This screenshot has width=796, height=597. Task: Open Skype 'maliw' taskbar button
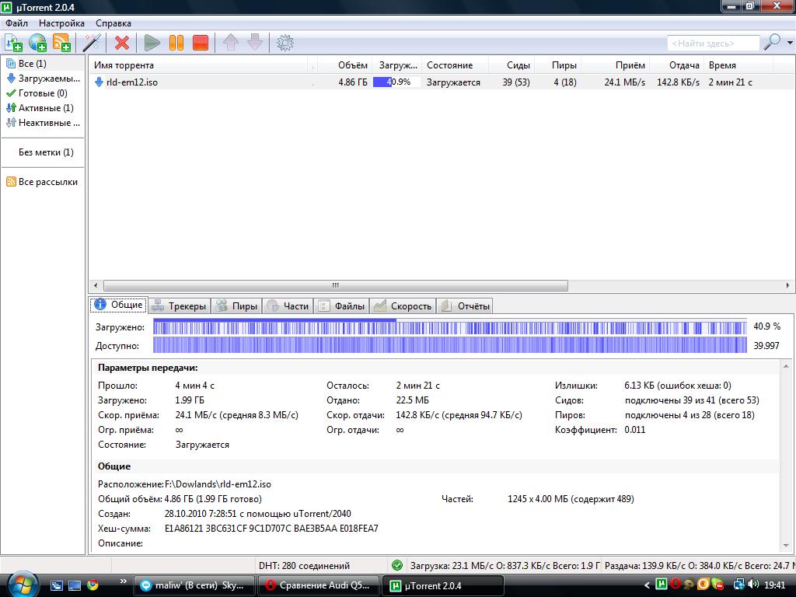194,585
